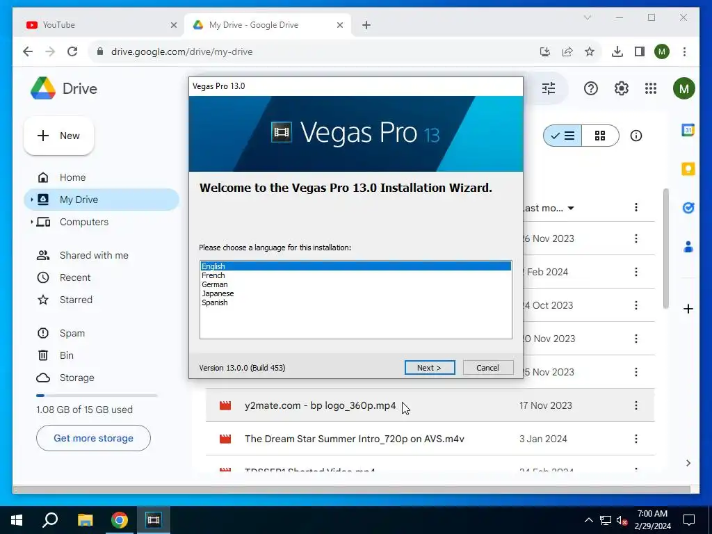Screen dimensions: 712x534
Task: Get add-ons plus icon in side panel
Action: pos(688,309)
